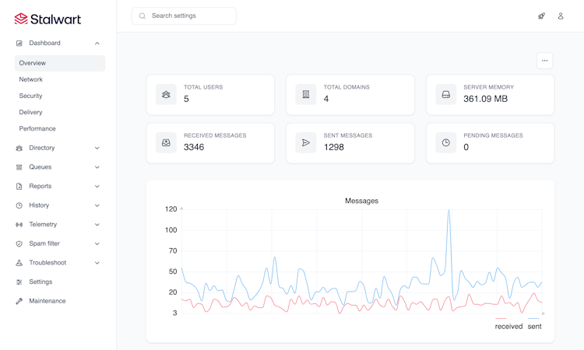This screenshot has height=350, width=584.
Task: Click the rocket icon in header
Action: [541, 16]
